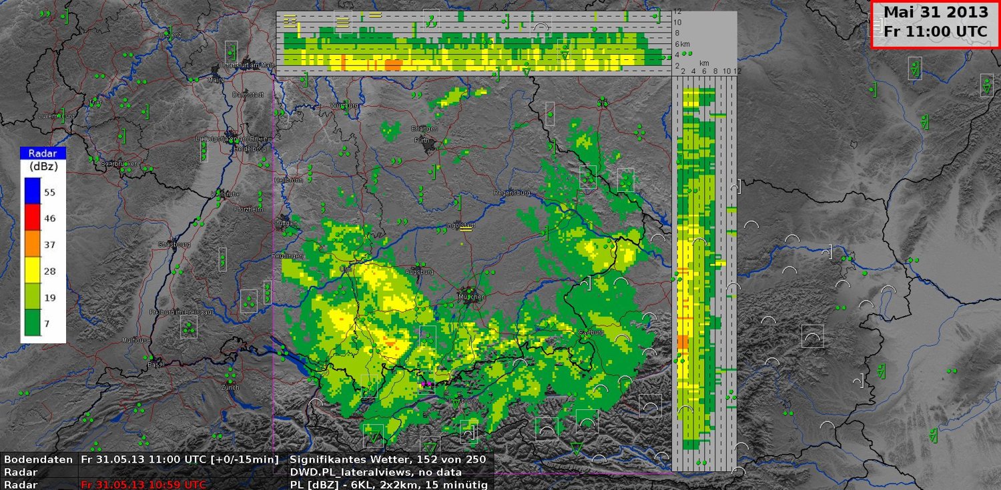The image size is (1001, 490).
Task: Select the orange 37 dBz legend color
Action: [33, 245]
